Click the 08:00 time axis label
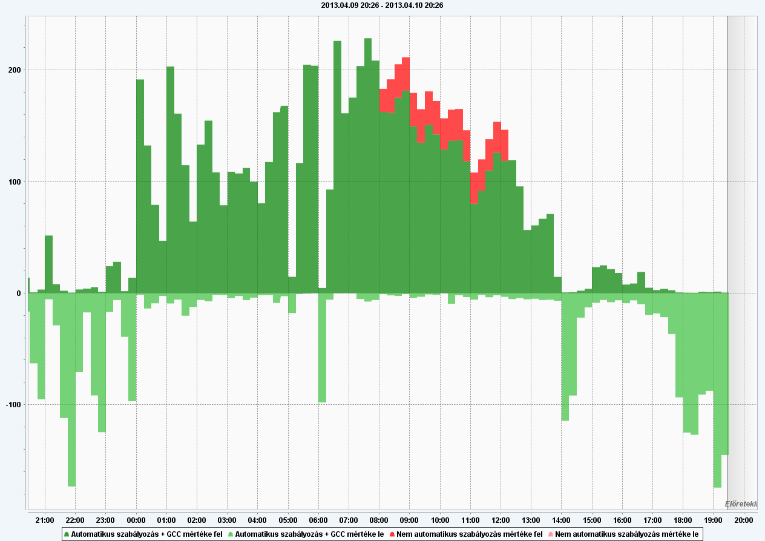The image size is (765, 541). (379, 520)
